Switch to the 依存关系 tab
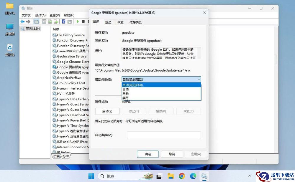295x182 pixels. click(x=135, y=22)
